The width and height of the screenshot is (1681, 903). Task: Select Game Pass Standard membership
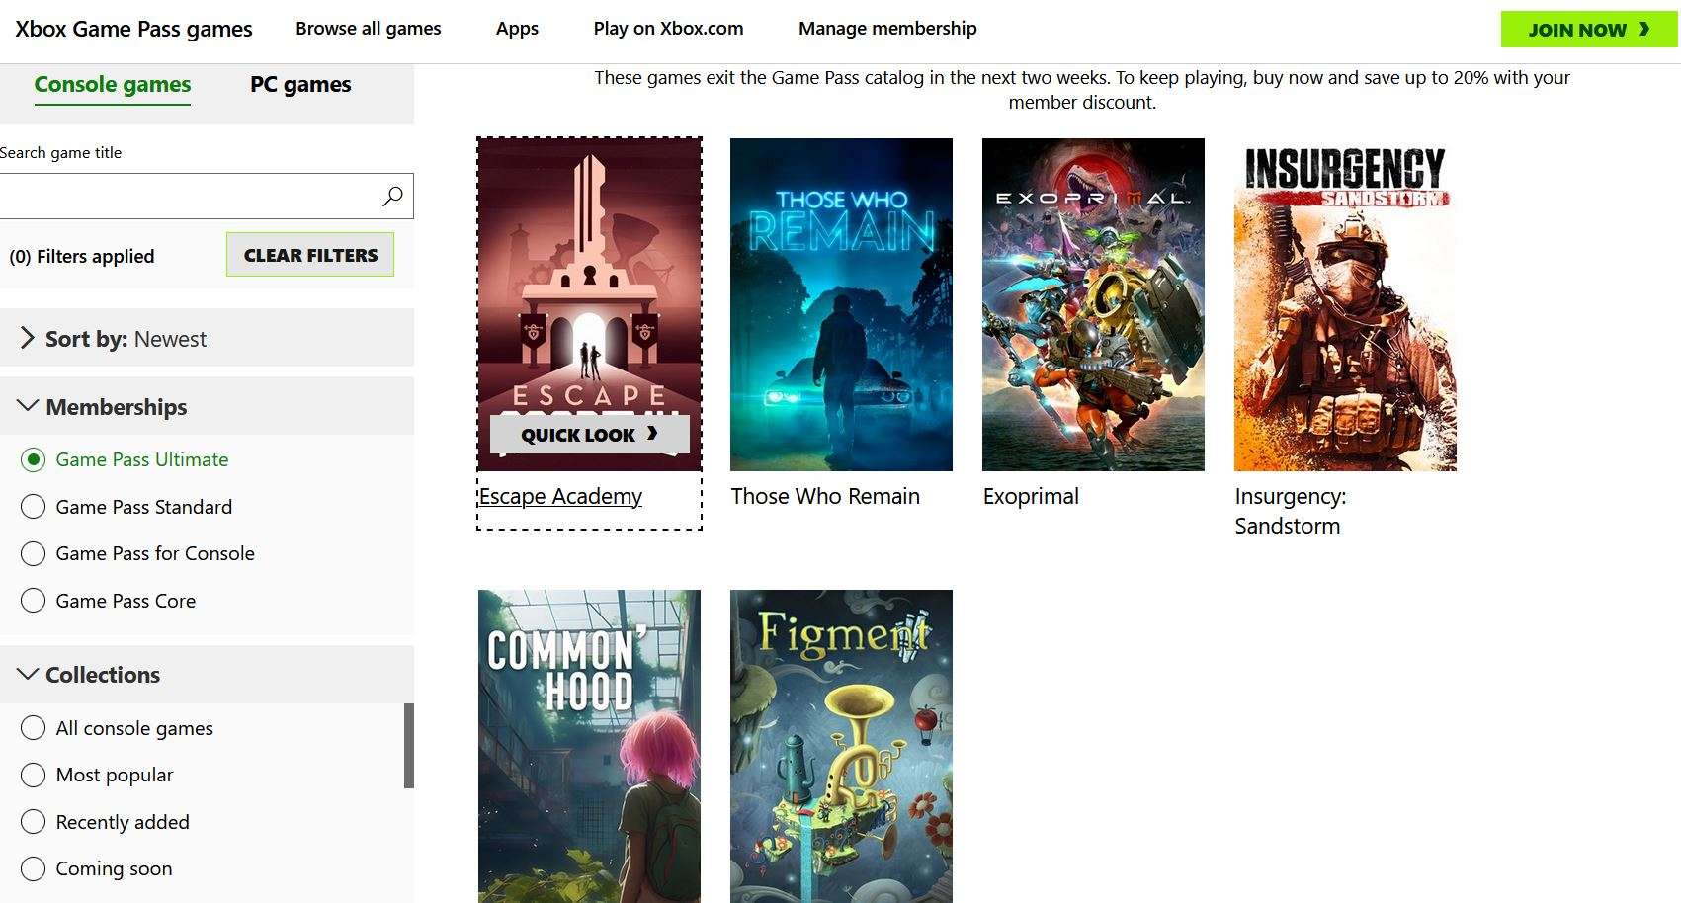pyautogui.click(x=126, y=507)
